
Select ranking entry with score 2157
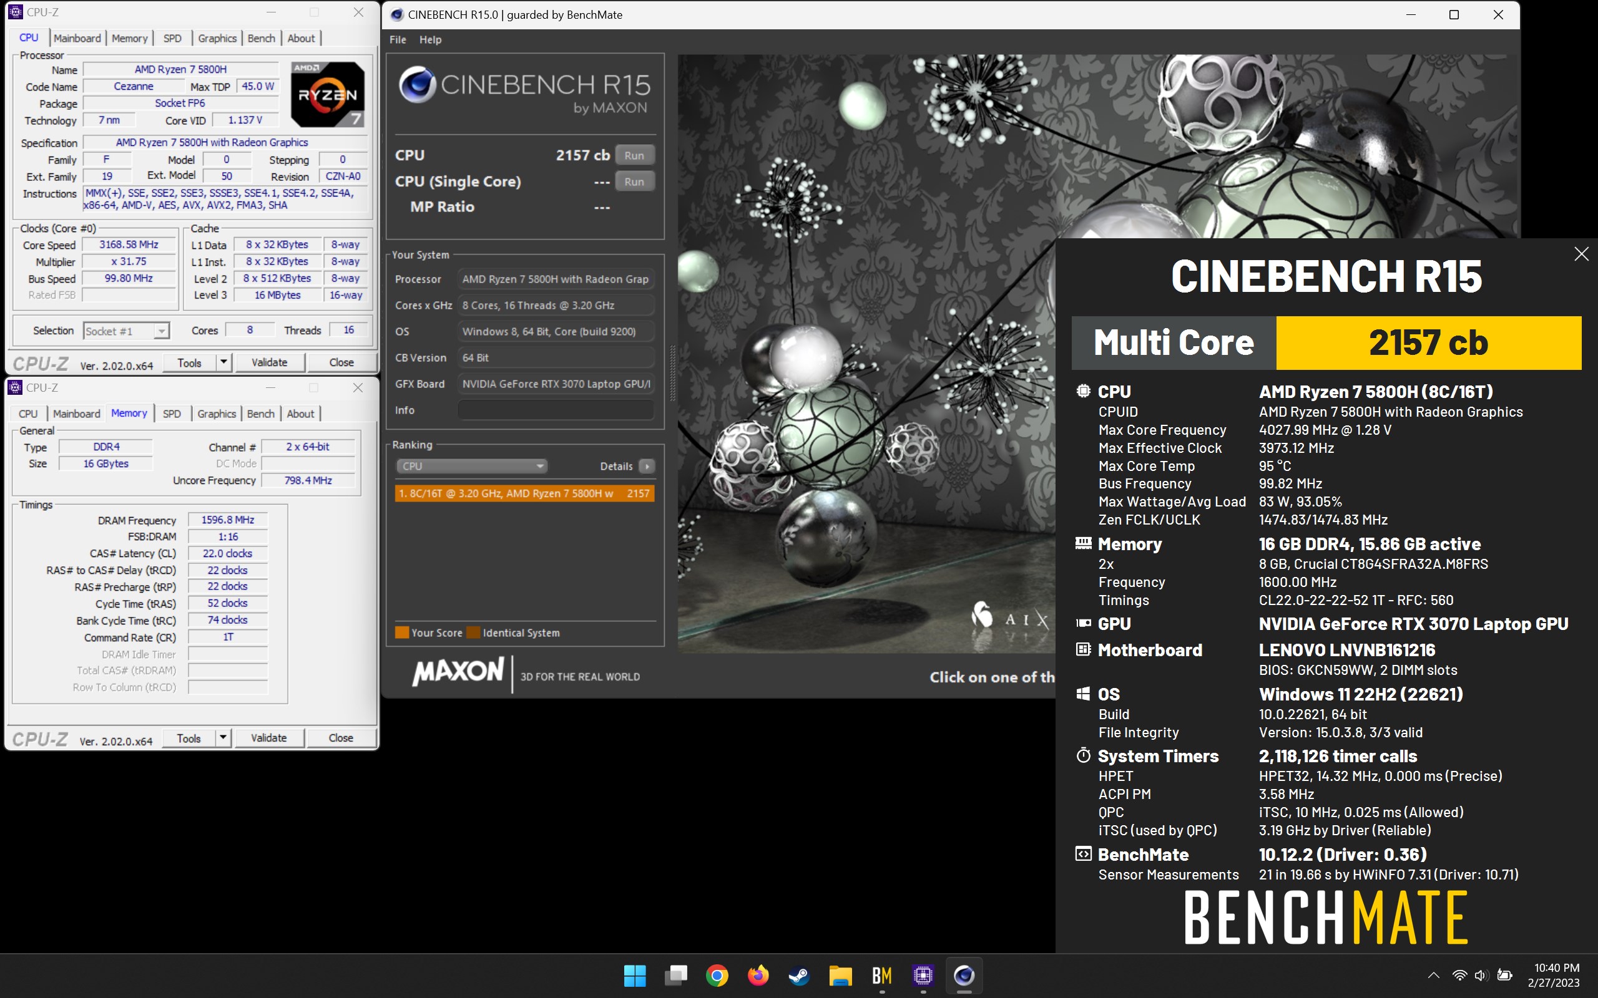(x=524, y=493)
